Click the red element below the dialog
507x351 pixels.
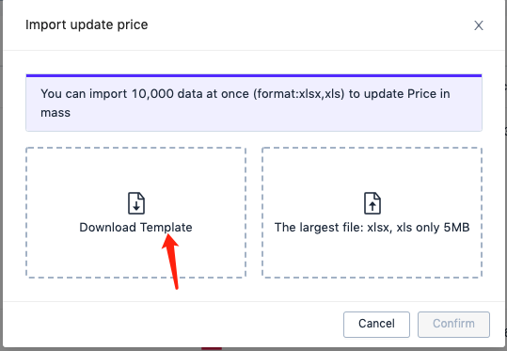click(212, 349)
